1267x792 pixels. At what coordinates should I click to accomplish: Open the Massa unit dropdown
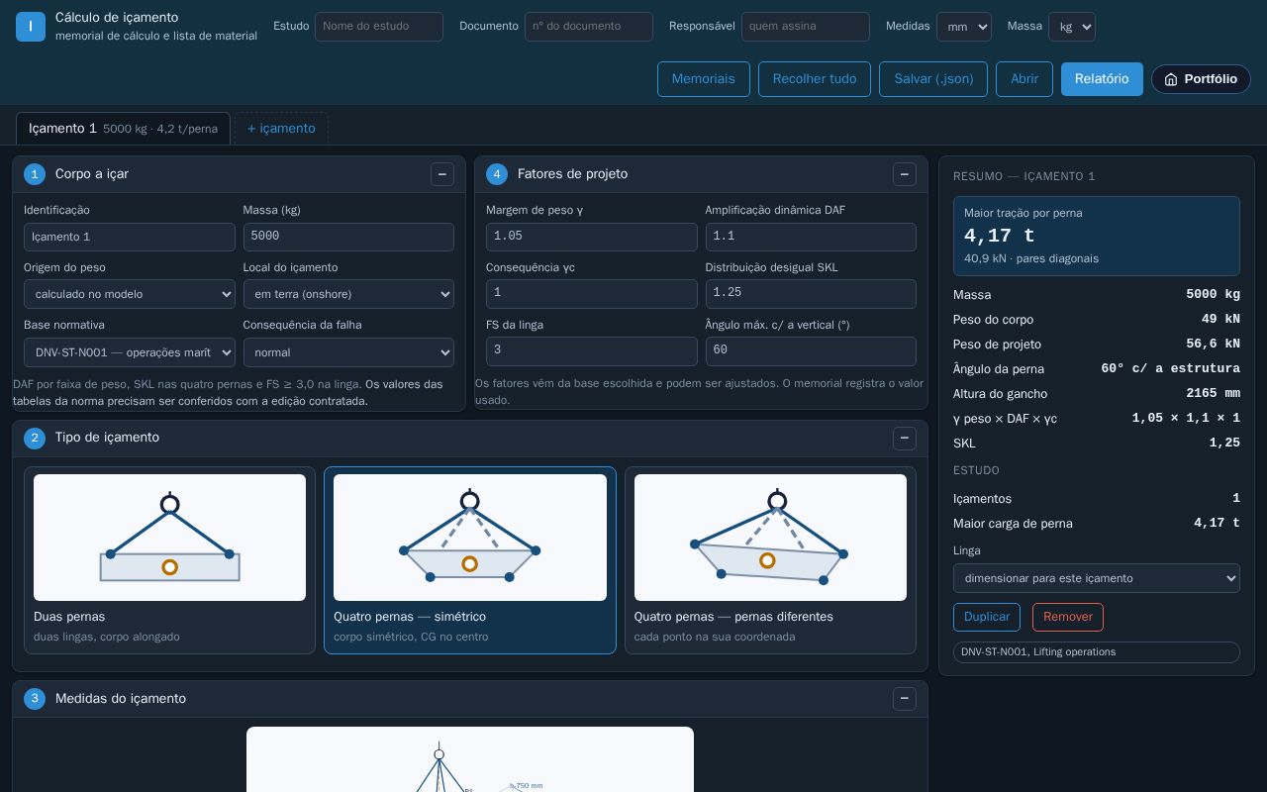1072,27
